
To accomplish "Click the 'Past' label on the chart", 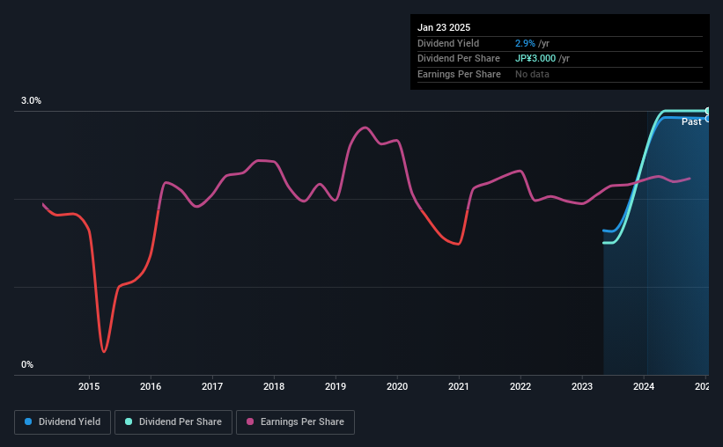I will click(x=691, y=122).
